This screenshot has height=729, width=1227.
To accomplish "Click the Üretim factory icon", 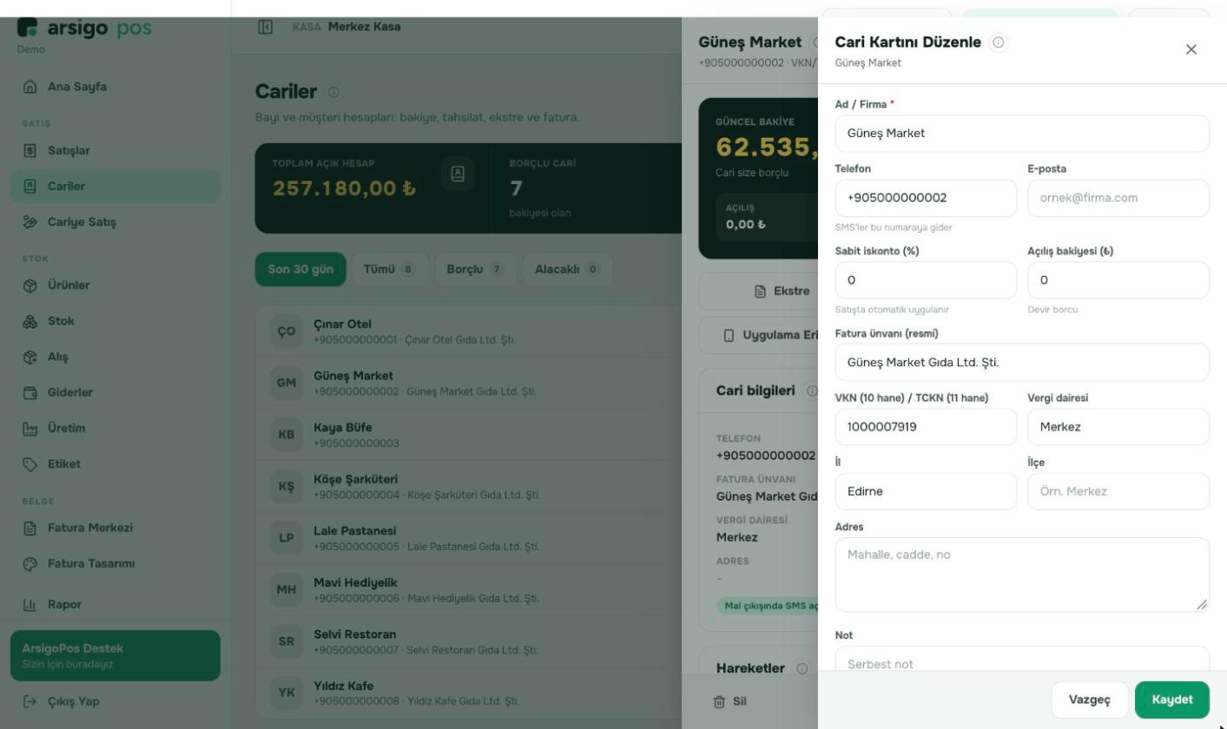I will (x=30, y=429).
